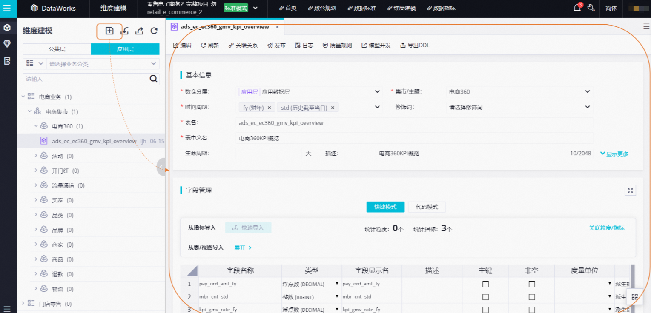This screenshot has height=313, width=651.
Task: Open 质量规则 quality rules
Action: click(x=337, y=45)
